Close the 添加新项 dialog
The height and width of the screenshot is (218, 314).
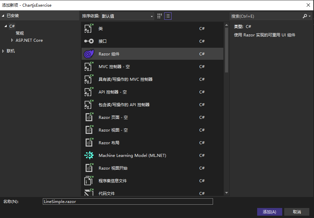click(x=308, y=5)
